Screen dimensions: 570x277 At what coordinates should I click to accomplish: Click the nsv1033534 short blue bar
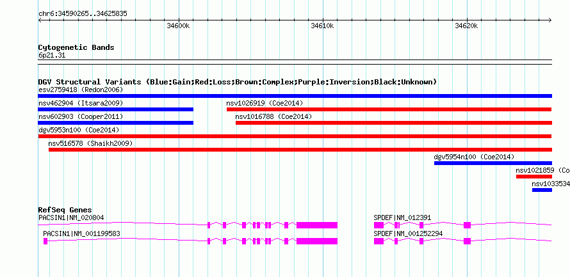point(542,190)
